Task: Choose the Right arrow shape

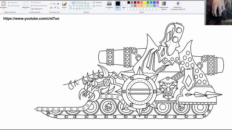Action: (82, 6)
